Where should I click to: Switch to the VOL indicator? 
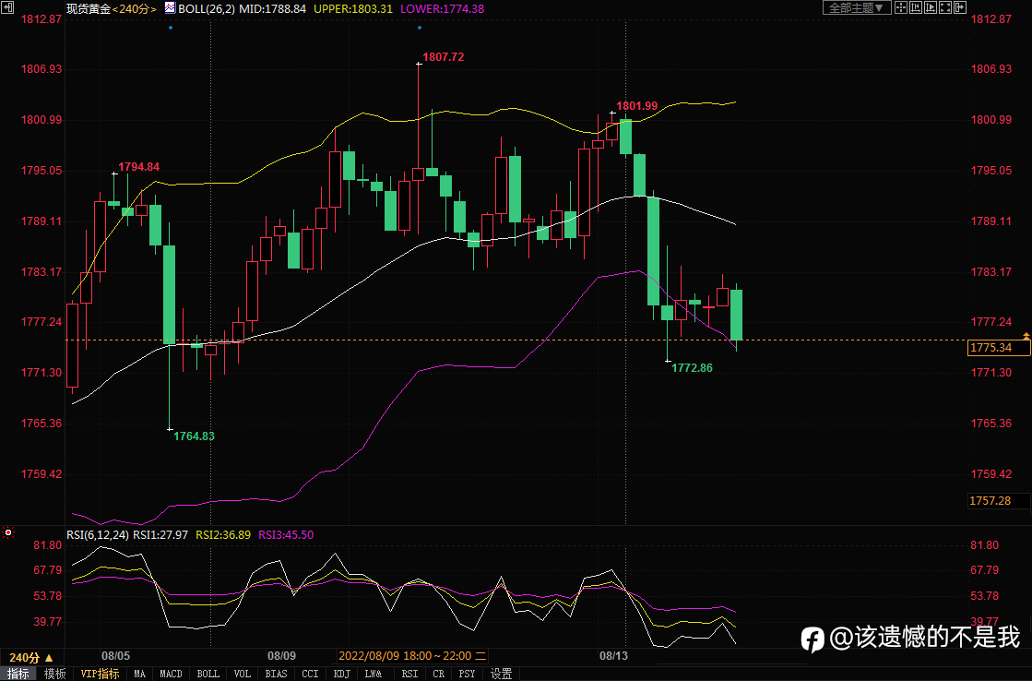(243, 674)
